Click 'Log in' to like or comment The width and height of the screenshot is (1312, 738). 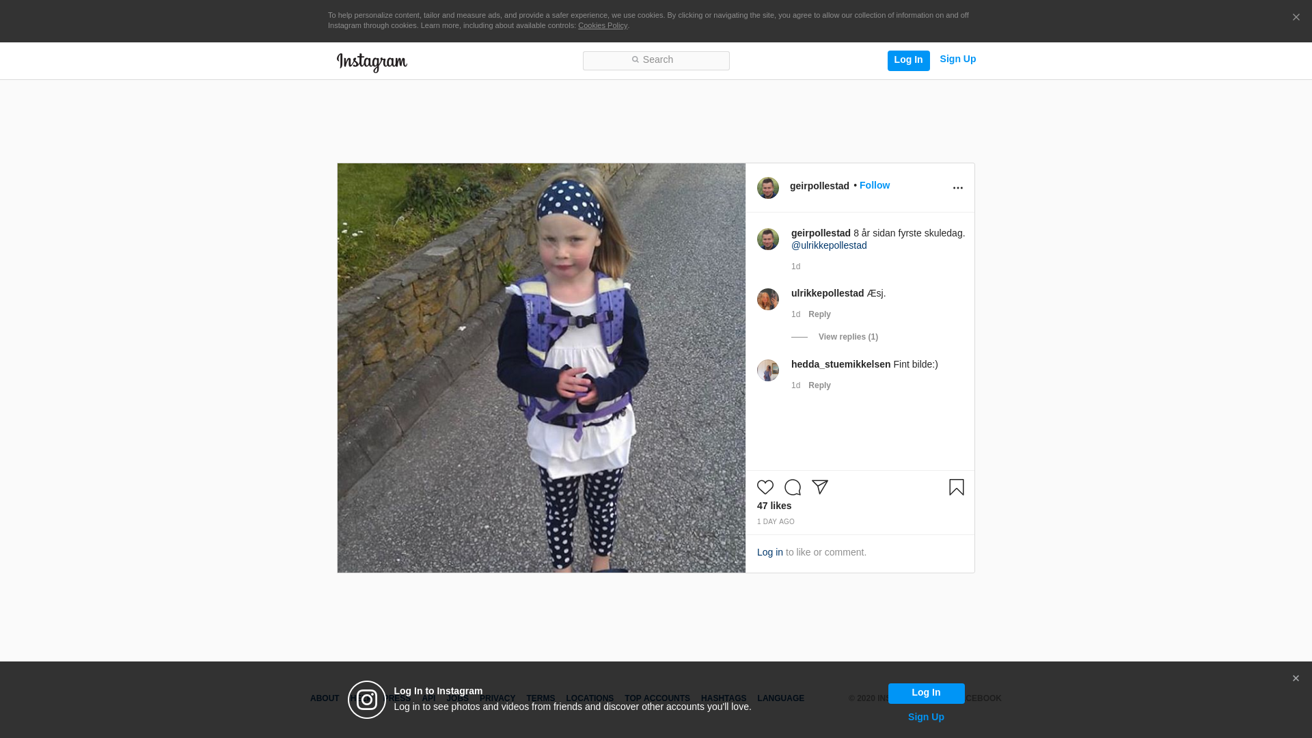(770, 552)
